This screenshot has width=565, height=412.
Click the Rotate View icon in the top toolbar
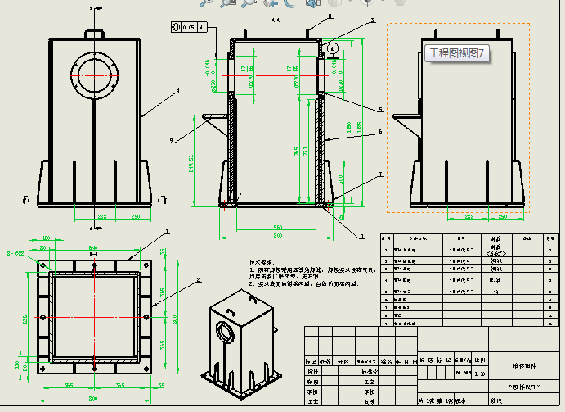coord(291,3)
